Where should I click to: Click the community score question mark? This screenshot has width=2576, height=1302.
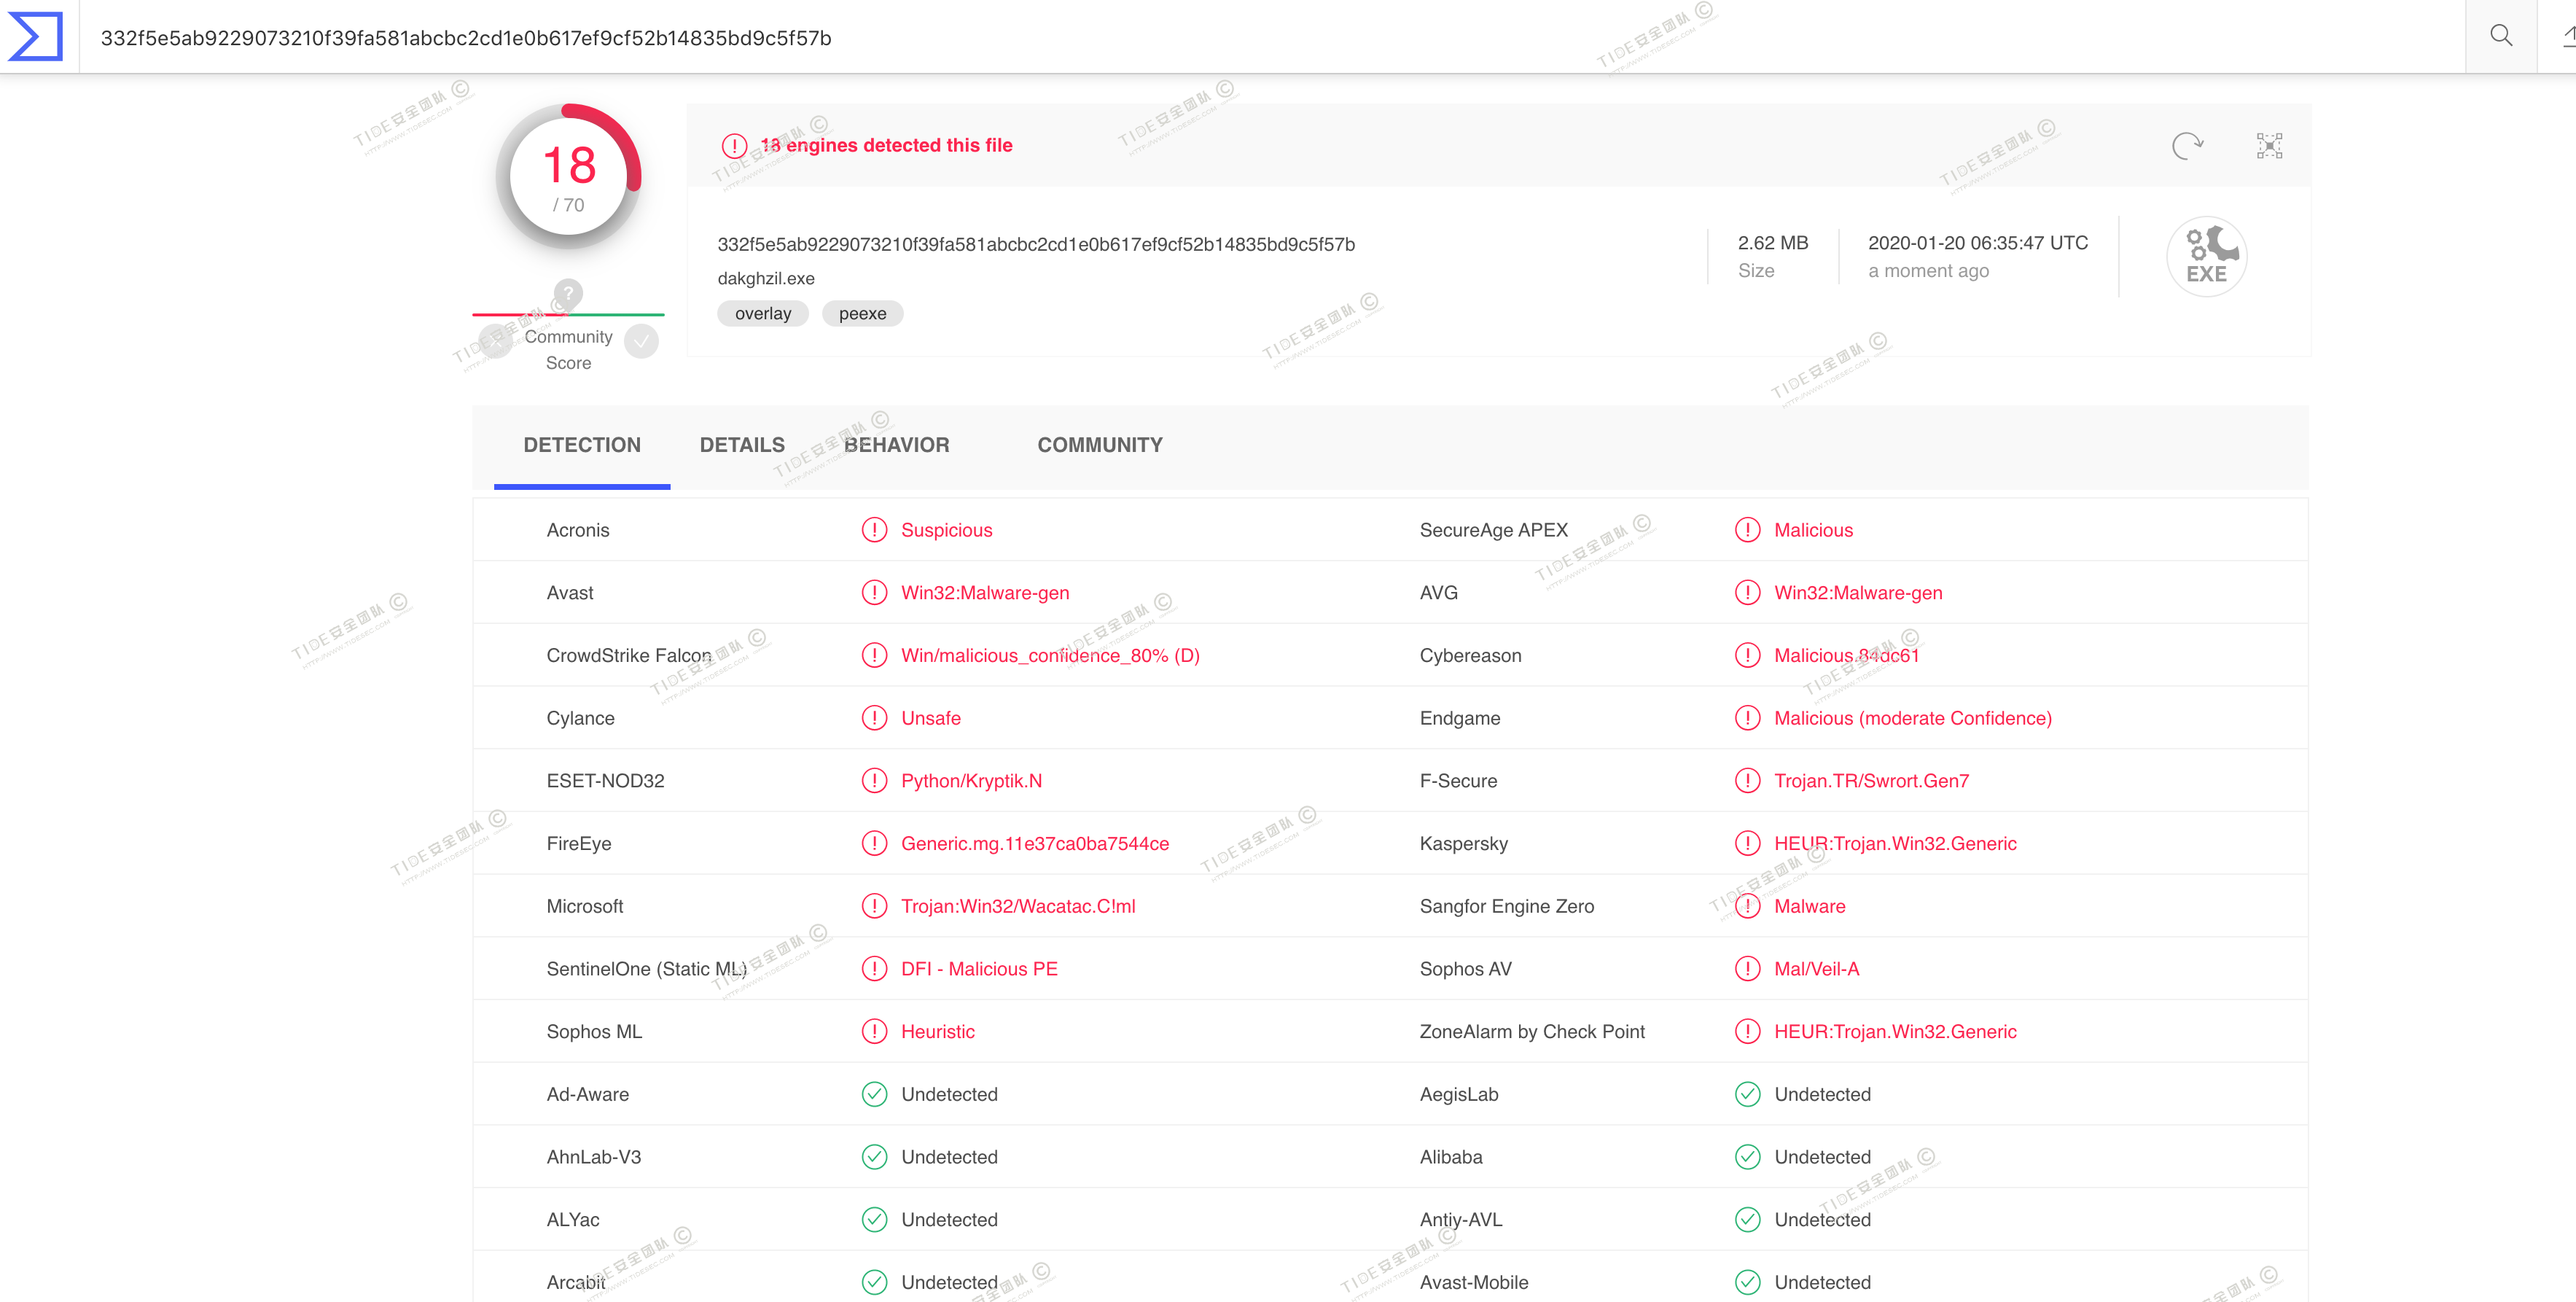tap(568, 293)
